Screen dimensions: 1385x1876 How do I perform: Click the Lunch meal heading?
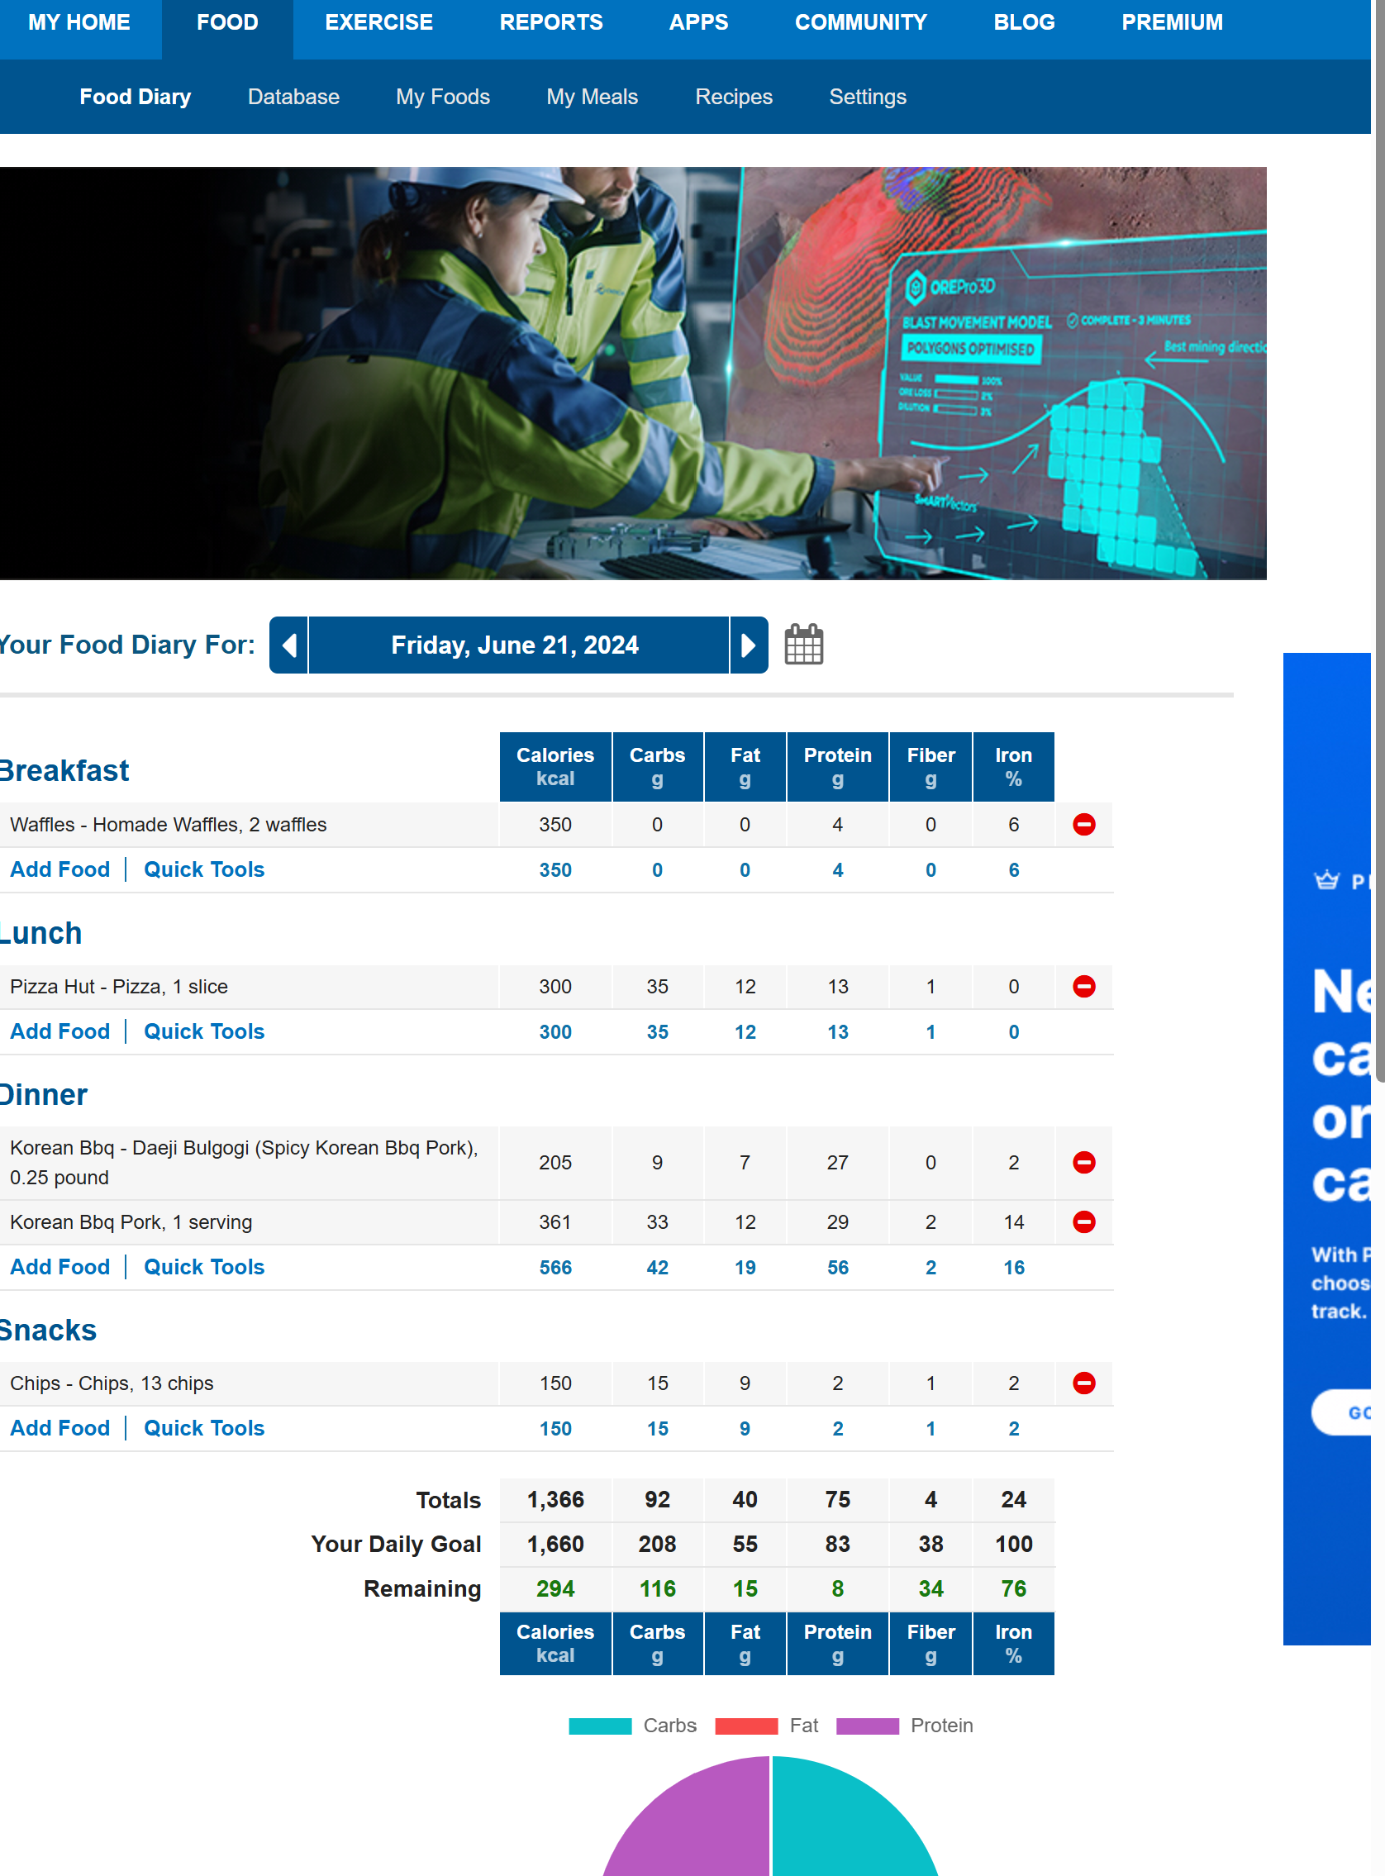[41, 932]
